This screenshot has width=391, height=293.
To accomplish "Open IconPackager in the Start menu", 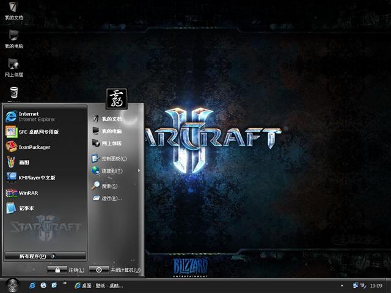I will pos(34,147).
